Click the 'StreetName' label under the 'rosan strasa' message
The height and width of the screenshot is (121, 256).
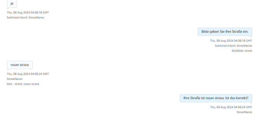point(15,79)
